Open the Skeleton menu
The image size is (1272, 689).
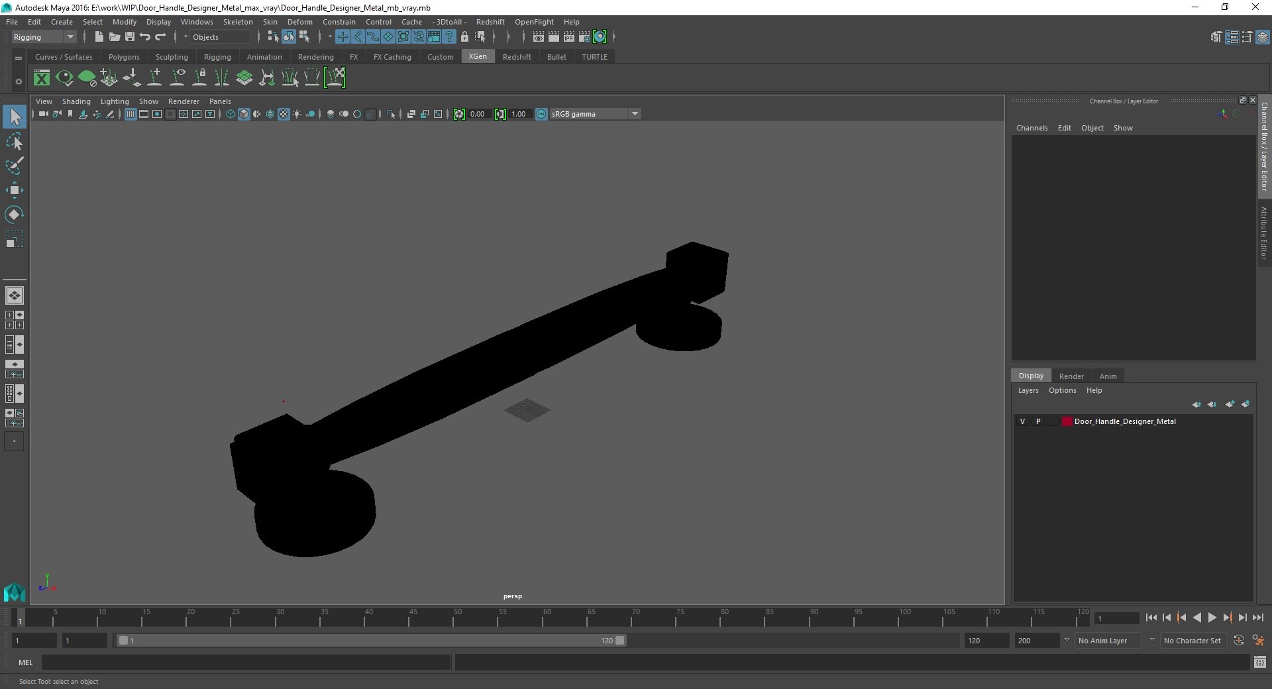[238, 22]
